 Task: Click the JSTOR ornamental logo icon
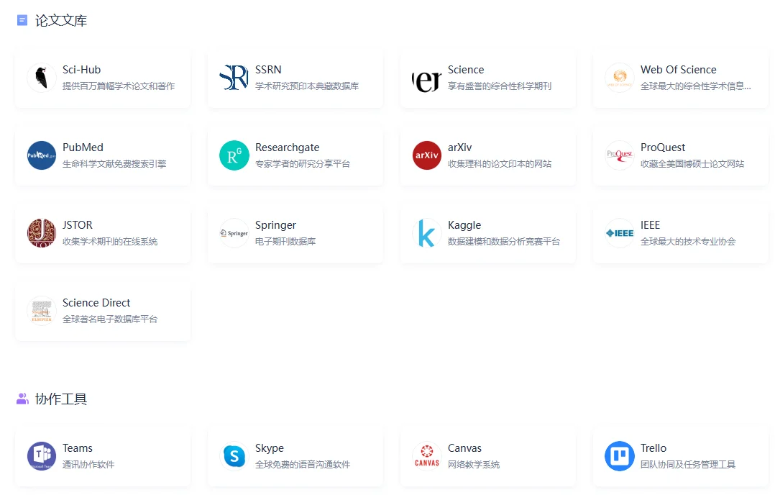tap(42, 233)
